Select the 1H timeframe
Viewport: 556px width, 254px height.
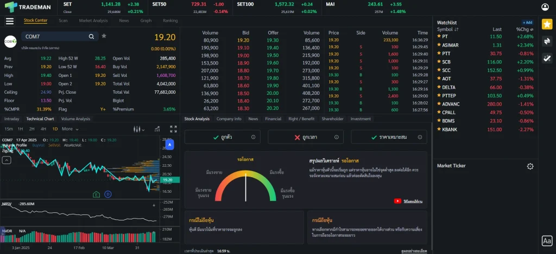[21, 129]
